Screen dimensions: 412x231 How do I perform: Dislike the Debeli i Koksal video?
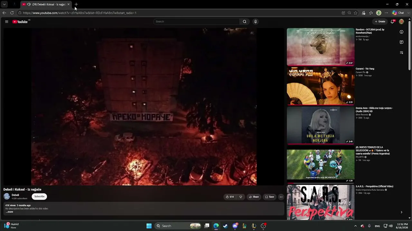[241, 197]
